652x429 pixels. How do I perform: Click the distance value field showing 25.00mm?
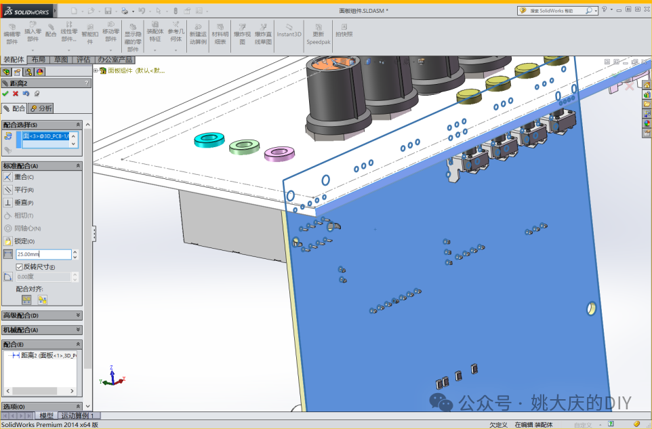point(43,255)
